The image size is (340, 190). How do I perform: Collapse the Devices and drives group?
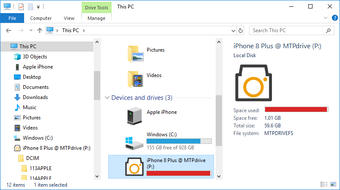(x=107, y=98)
